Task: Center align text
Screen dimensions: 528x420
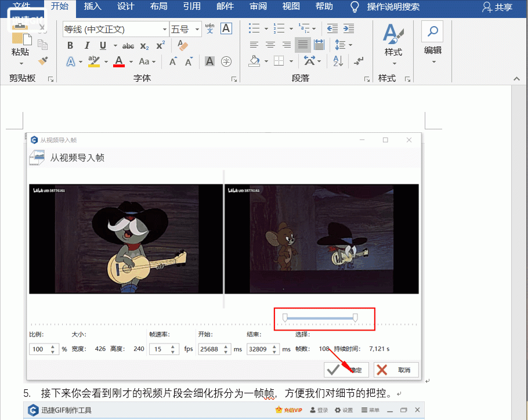Action: [x=270, y=45]
